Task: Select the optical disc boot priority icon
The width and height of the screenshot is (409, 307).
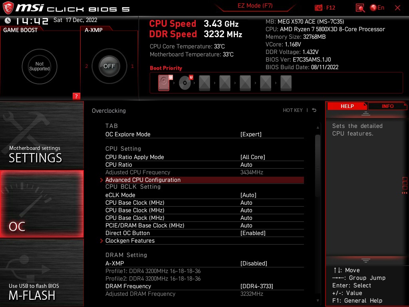Action: tap(186, 83)
